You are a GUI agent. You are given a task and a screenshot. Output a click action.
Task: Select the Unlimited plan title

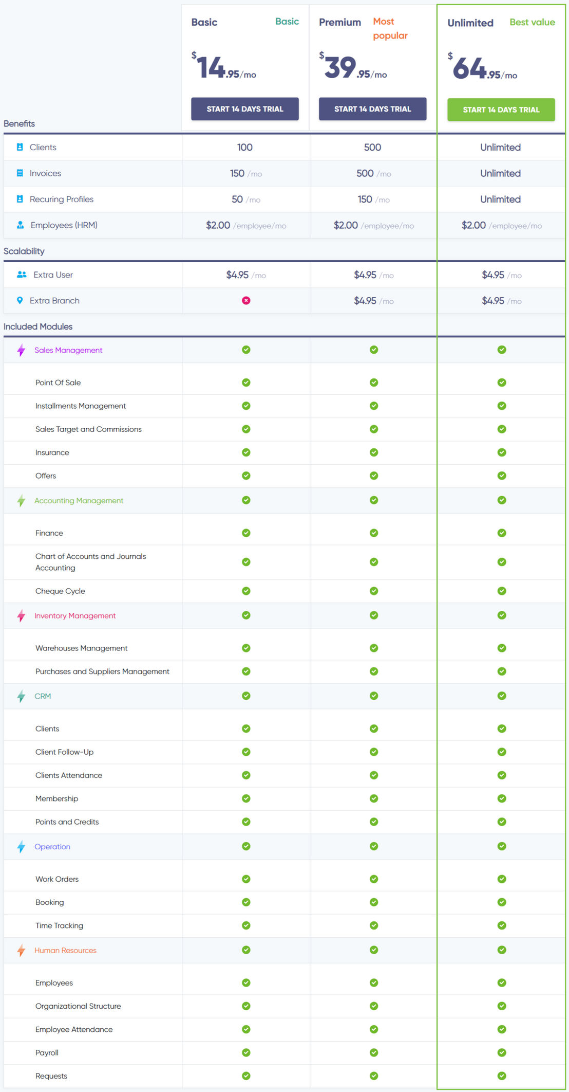pos(470,23)
